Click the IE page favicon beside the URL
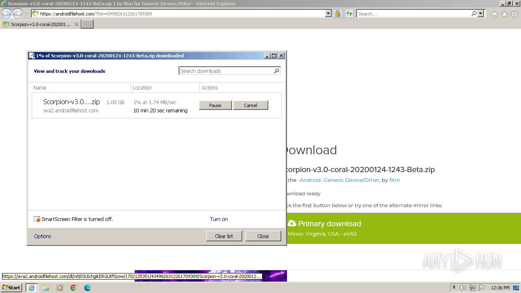521x293 pixels. click(35, 13)
